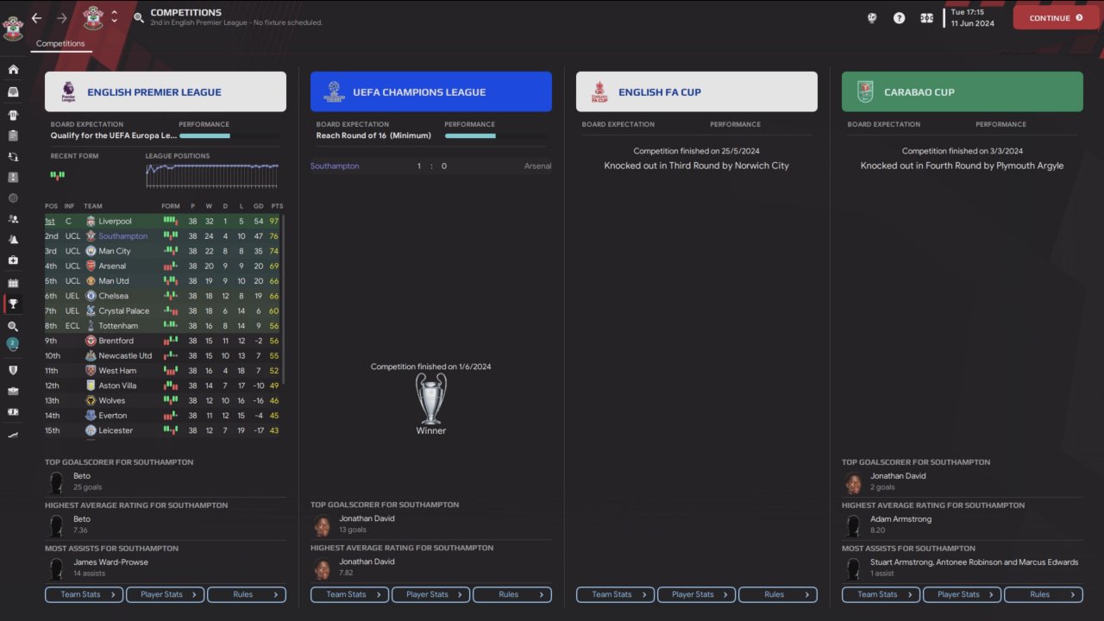Open the Carabao Cup header

click(x=963, y=91)
